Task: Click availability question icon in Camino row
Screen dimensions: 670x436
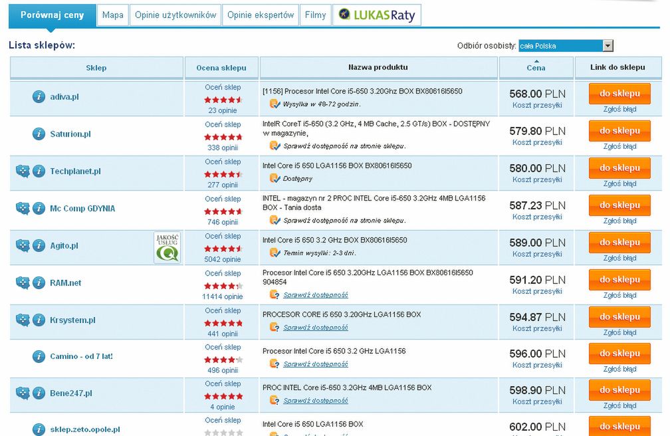Action: coord(275,364)
